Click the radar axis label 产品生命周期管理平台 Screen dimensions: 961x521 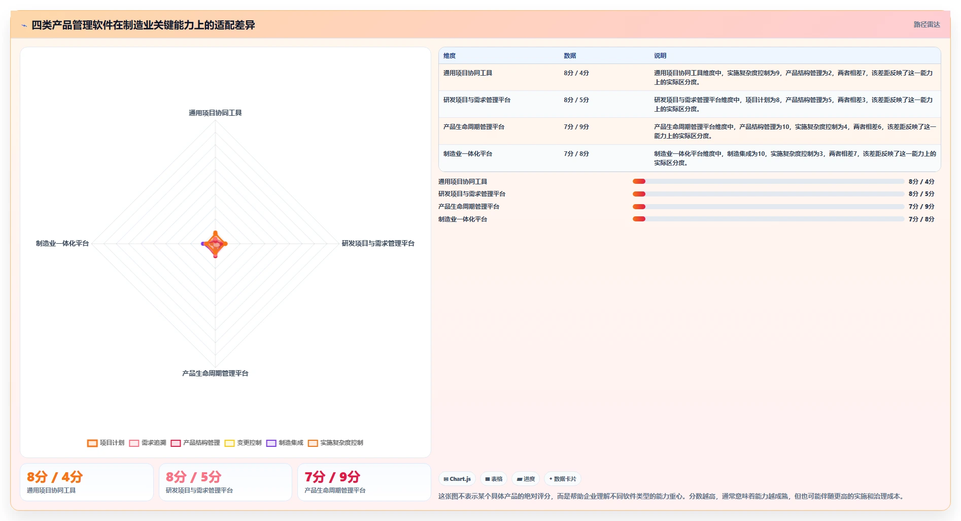(215, 373)
